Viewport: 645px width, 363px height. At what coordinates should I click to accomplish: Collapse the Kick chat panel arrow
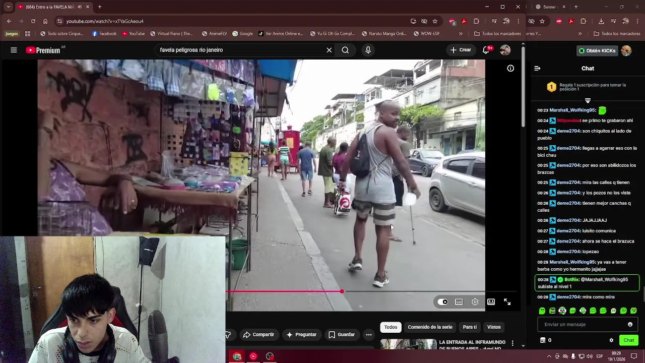click(x=537, y=69)
